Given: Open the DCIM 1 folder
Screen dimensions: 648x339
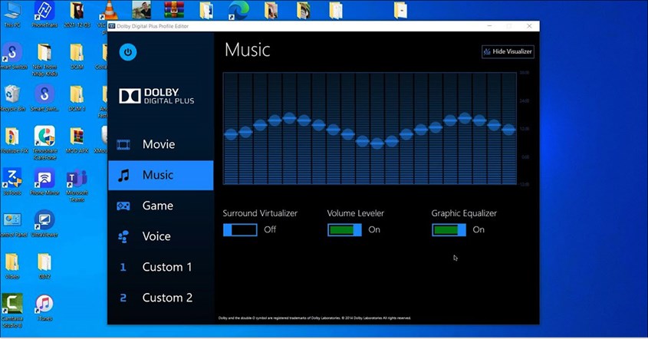Looking at the screenshot, I should (x=77, y=98).
